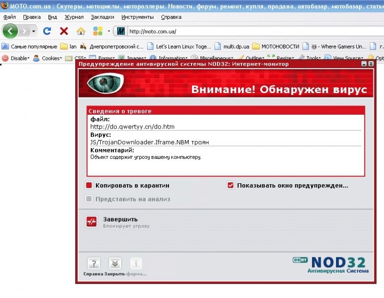Open the lan bookmark folder
This screenshot has width=384, height=298.
(x=69, y=46)
